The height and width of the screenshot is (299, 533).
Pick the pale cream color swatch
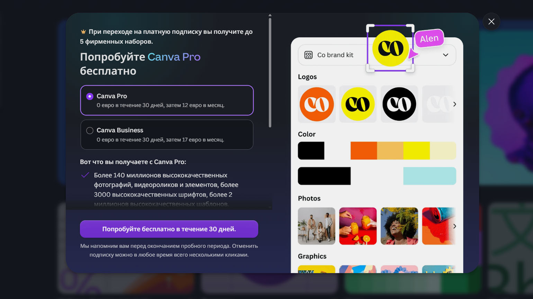[x=443, y=151]
